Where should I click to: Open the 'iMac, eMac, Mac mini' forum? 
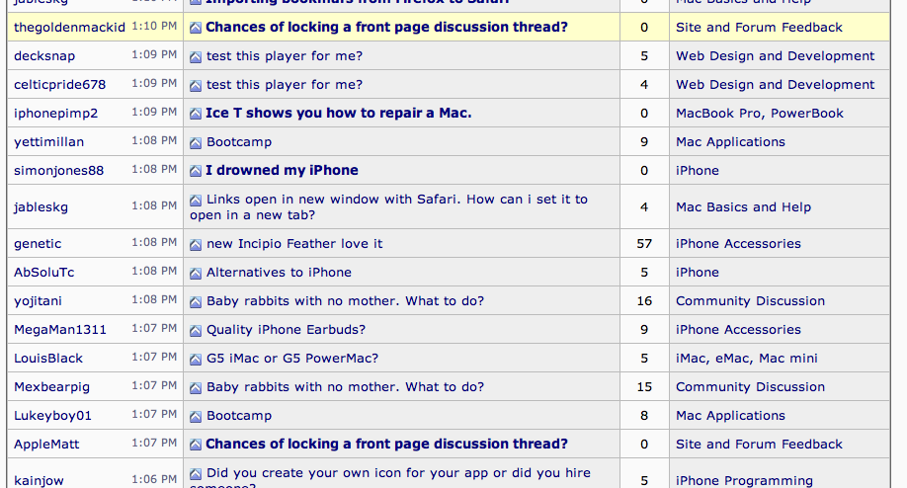pos(747,359)
